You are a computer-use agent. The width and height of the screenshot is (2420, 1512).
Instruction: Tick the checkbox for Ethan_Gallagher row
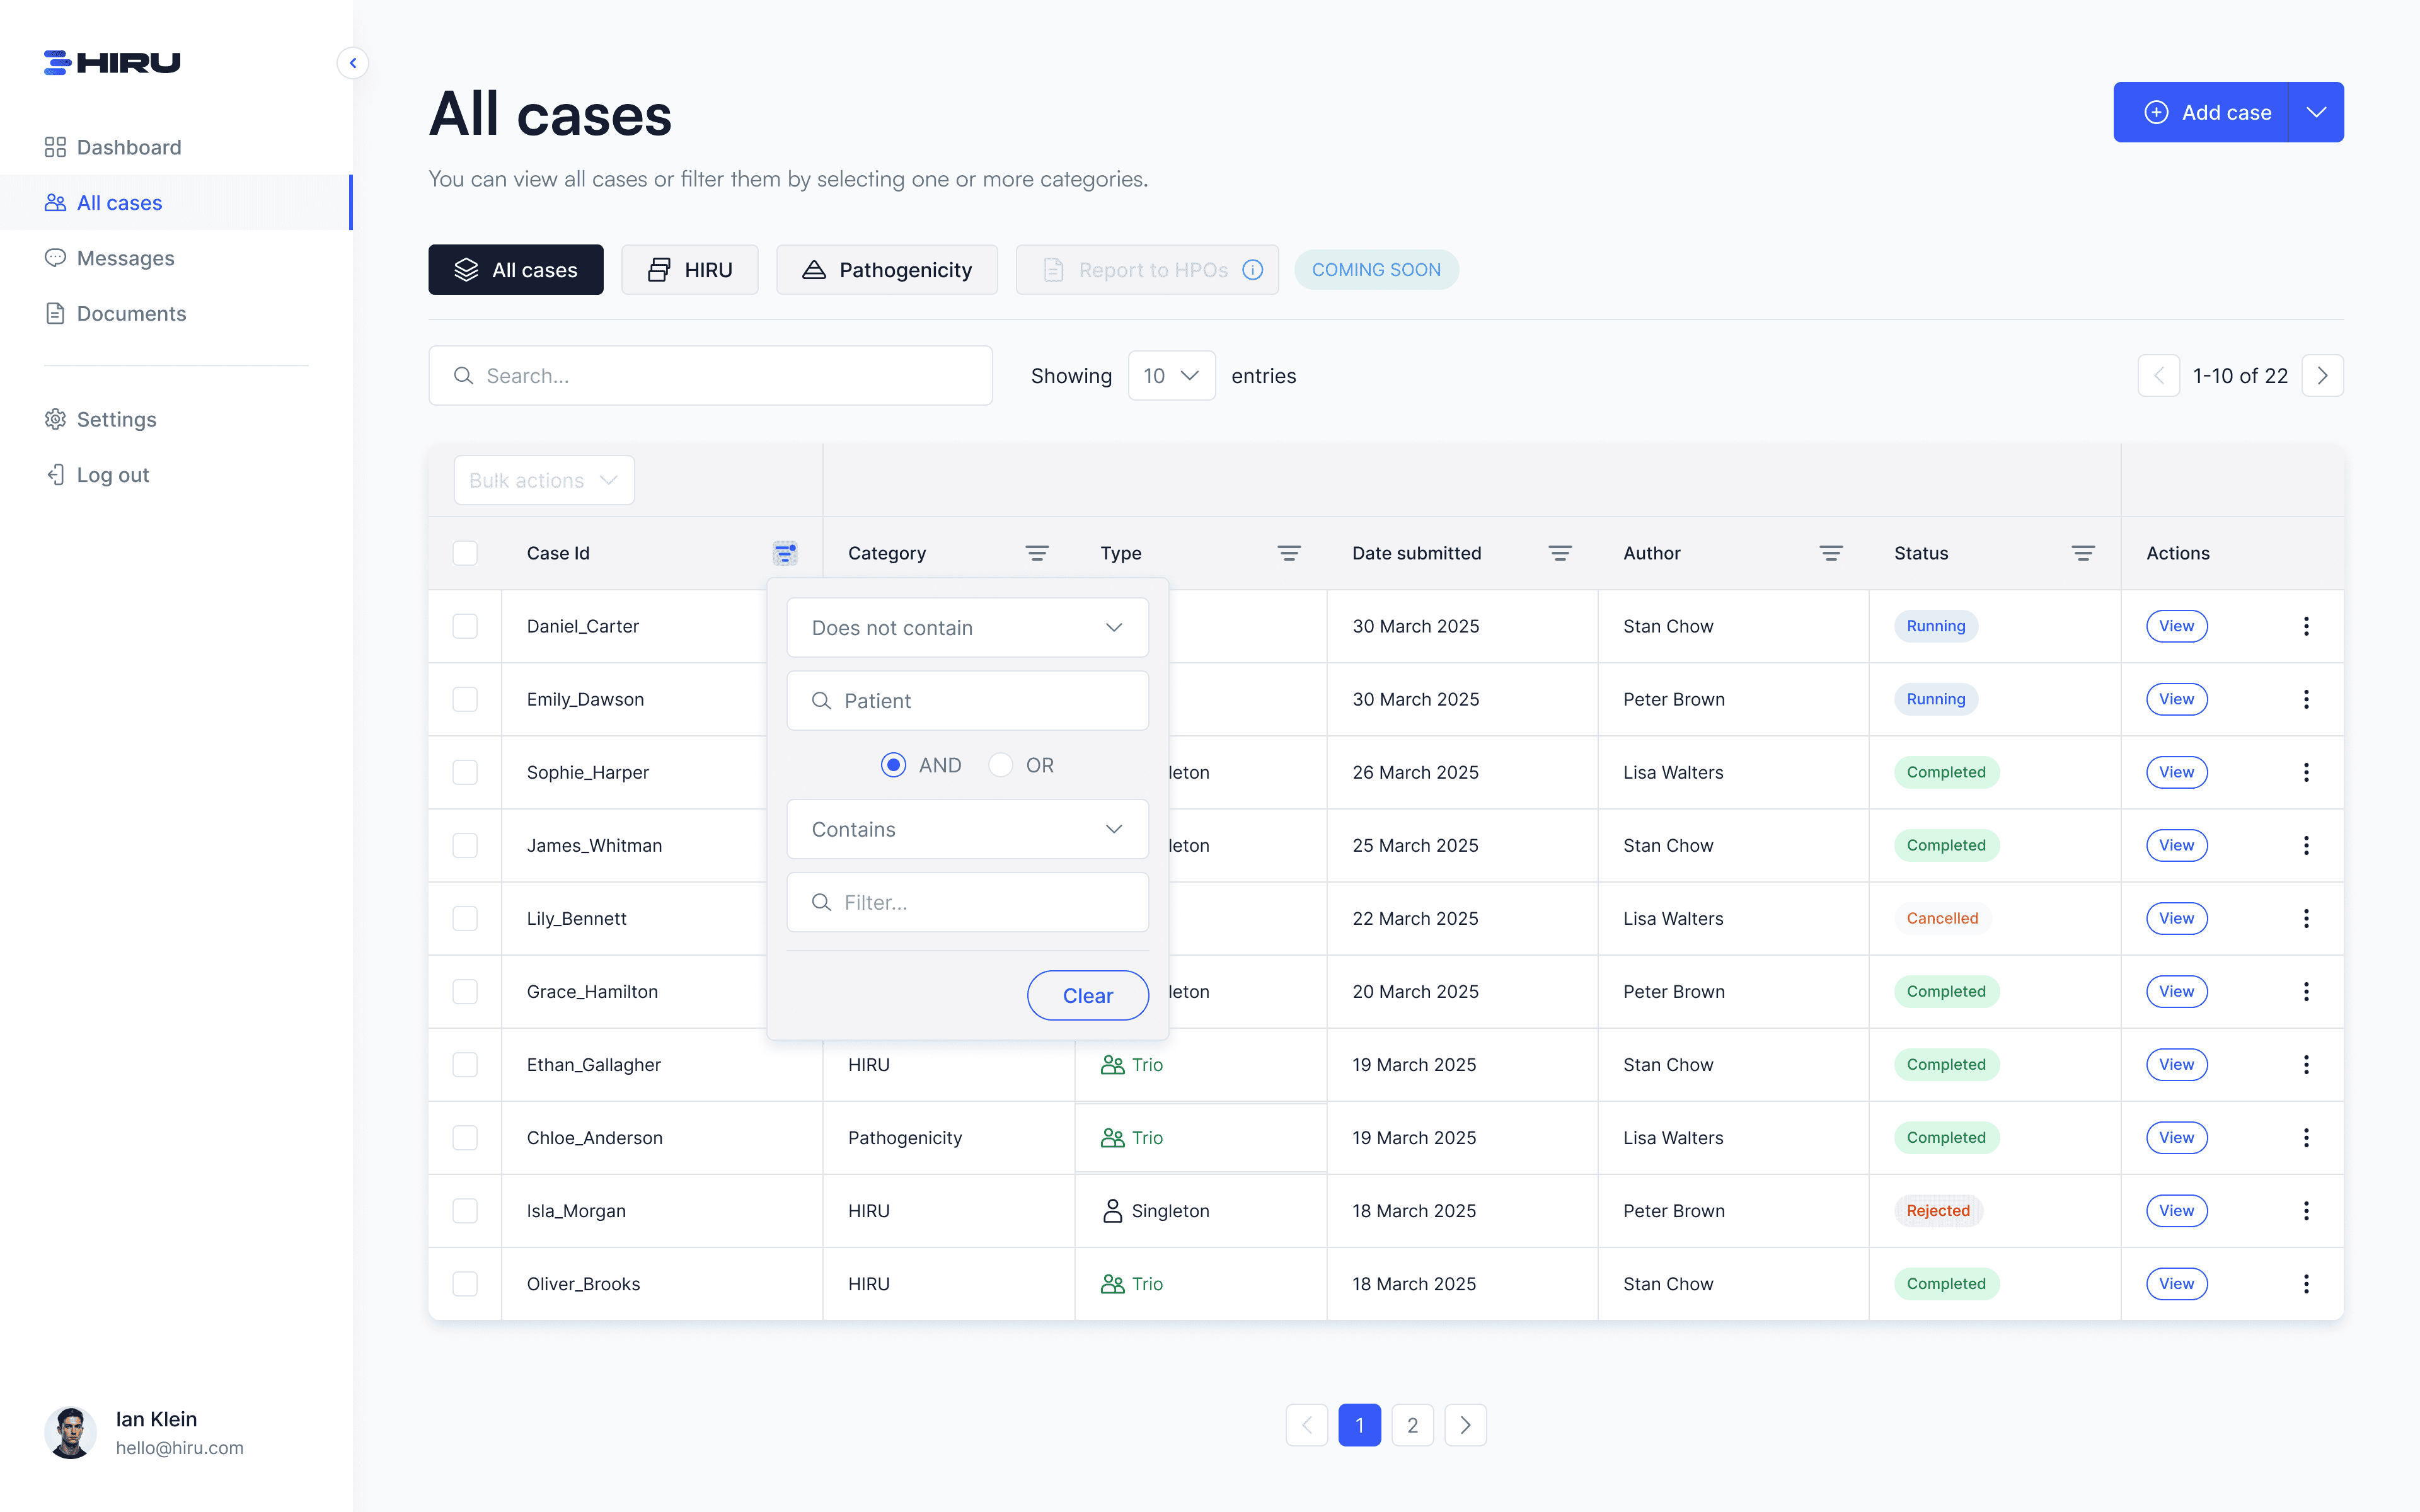pos(465,1064)
